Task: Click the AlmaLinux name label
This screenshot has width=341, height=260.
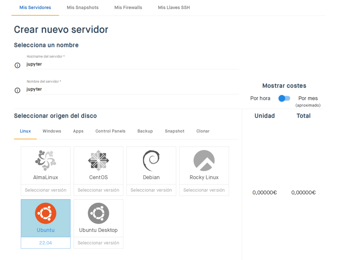Action: point(46,178)
